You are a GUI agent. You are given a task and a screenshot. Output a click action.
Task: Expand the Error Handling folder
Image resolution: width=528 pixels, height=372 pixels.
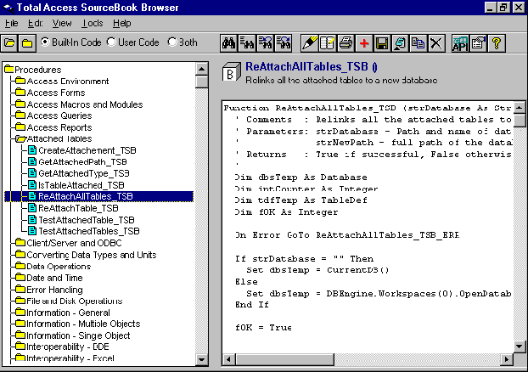(20, 289)
